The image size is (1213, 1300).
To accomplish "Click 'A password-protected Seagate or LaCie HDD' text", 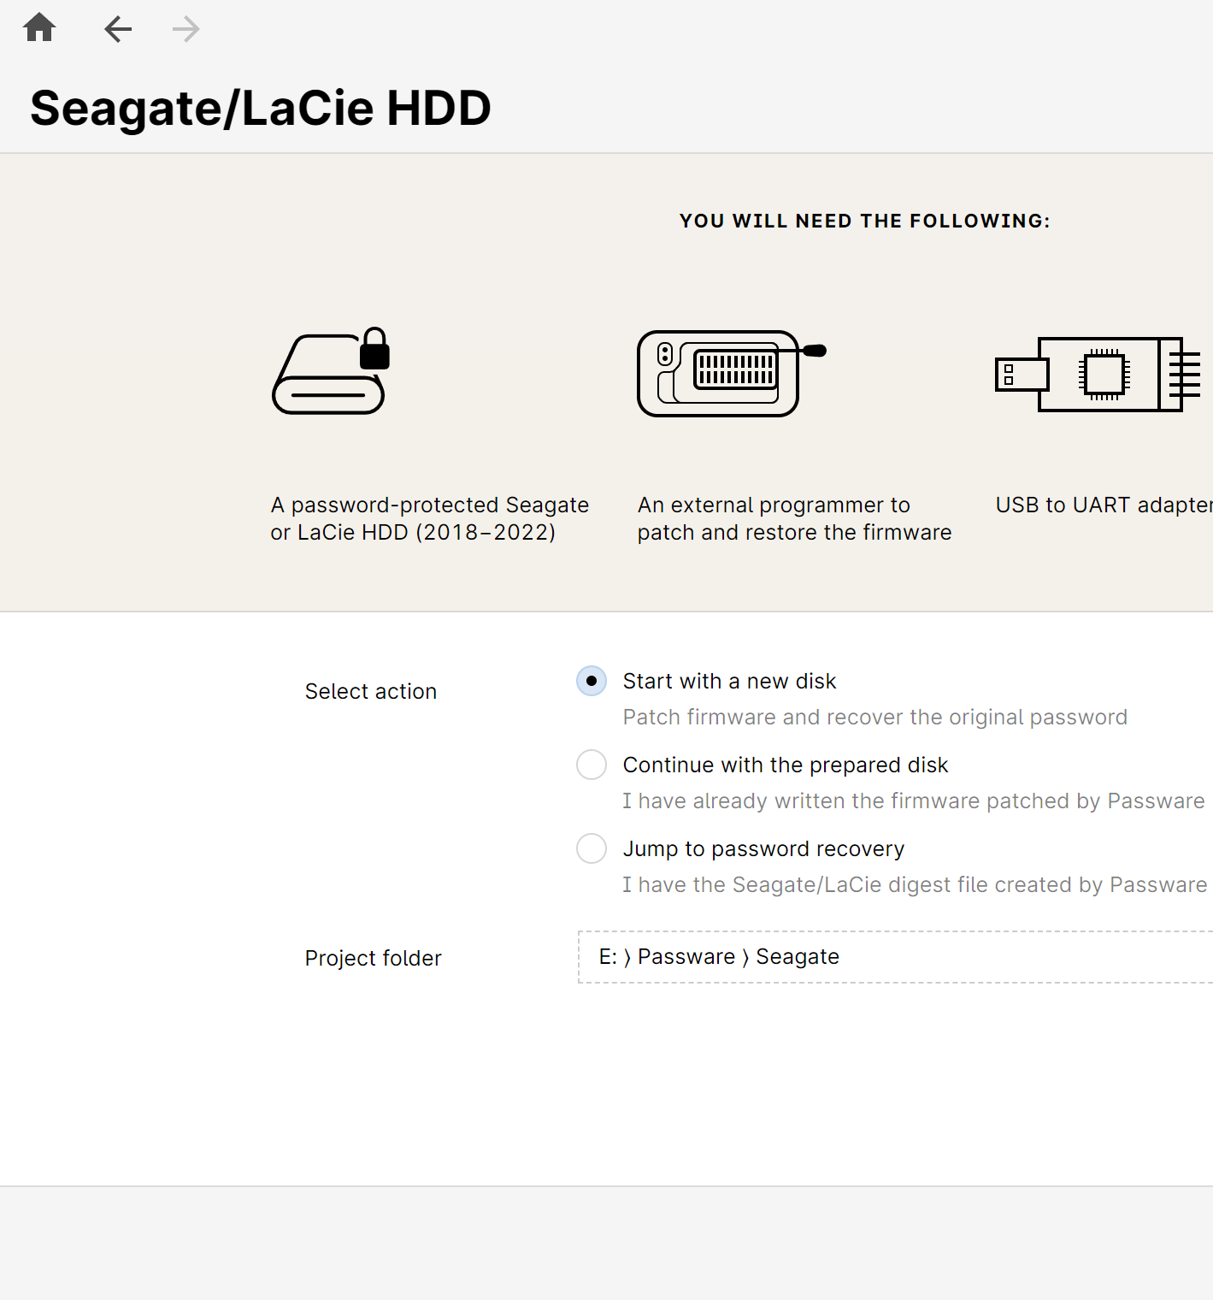I will (430, 518).
